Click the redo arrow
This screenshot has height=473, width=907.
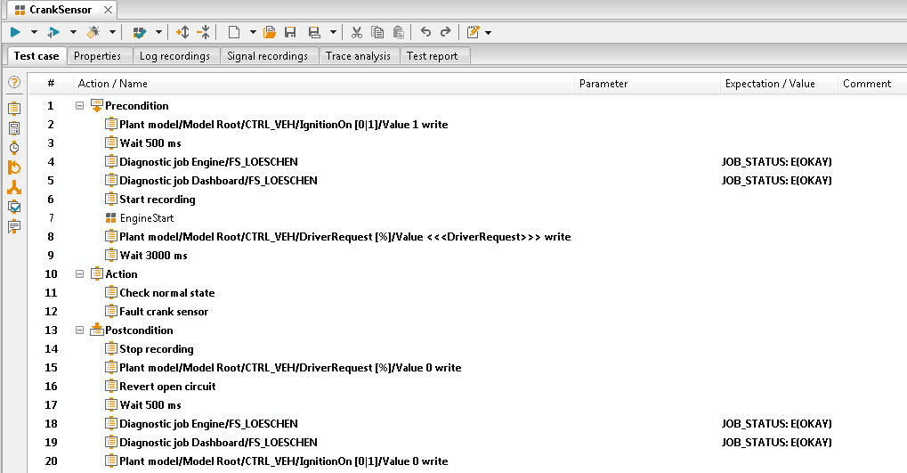445,32
